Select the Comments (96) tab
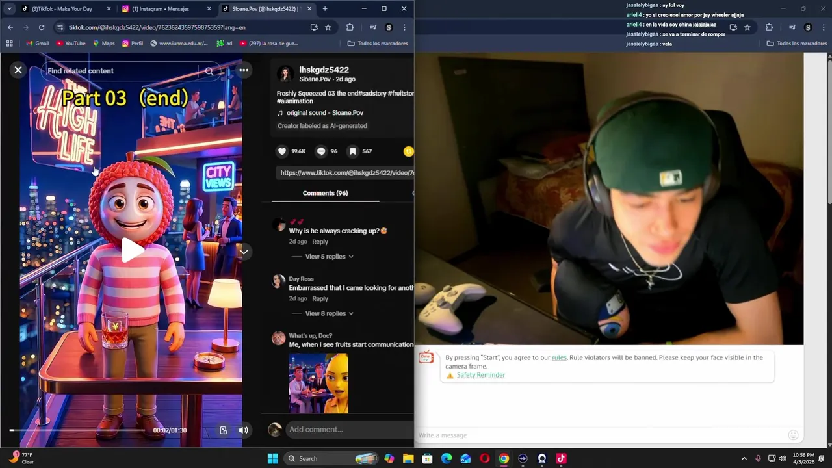 coord(325,193)
